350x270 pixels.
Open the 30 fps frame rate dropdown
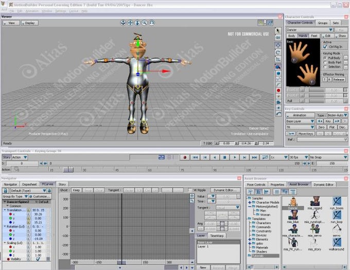tap(299, 157)
